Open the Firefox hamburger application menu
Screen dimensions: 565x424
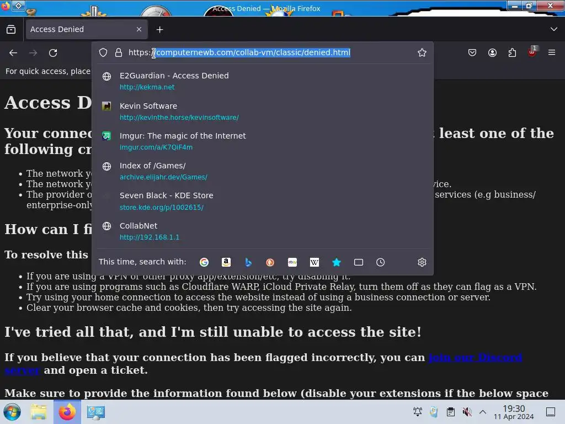[x=552, y=52]
